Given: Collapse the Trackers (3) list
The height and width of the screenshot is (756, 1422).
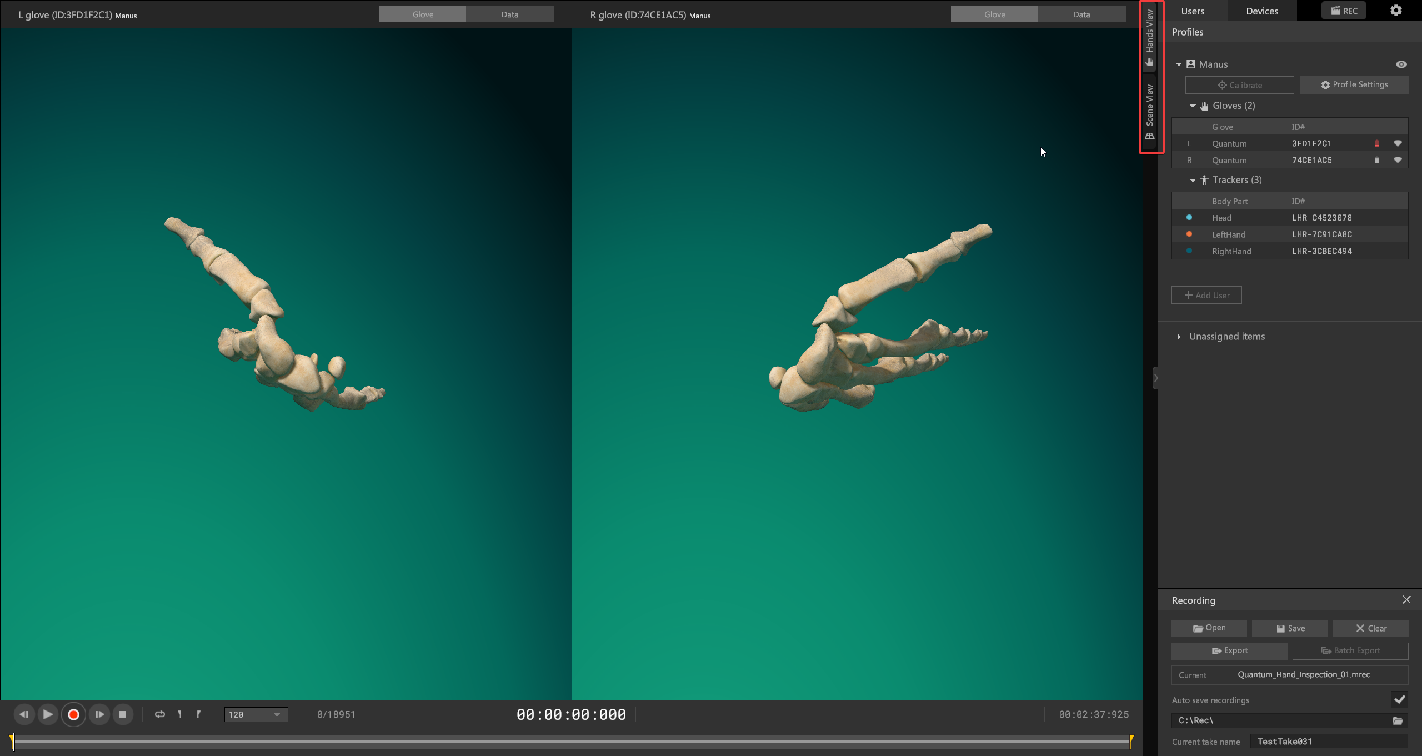Looking at the screenshot, I should (x=1193, y=180).
